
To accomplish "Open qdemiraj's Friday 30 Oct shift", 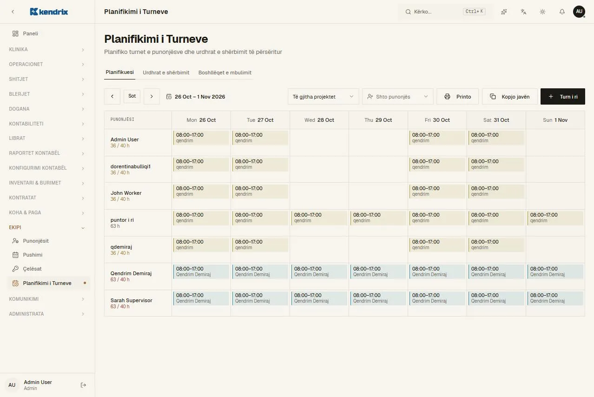I will point(437,245).
